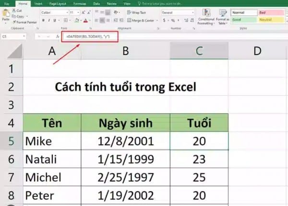Switch to the Page Layout tab
The width and height of the screenshot is (288, 206).
pos(58,3)
